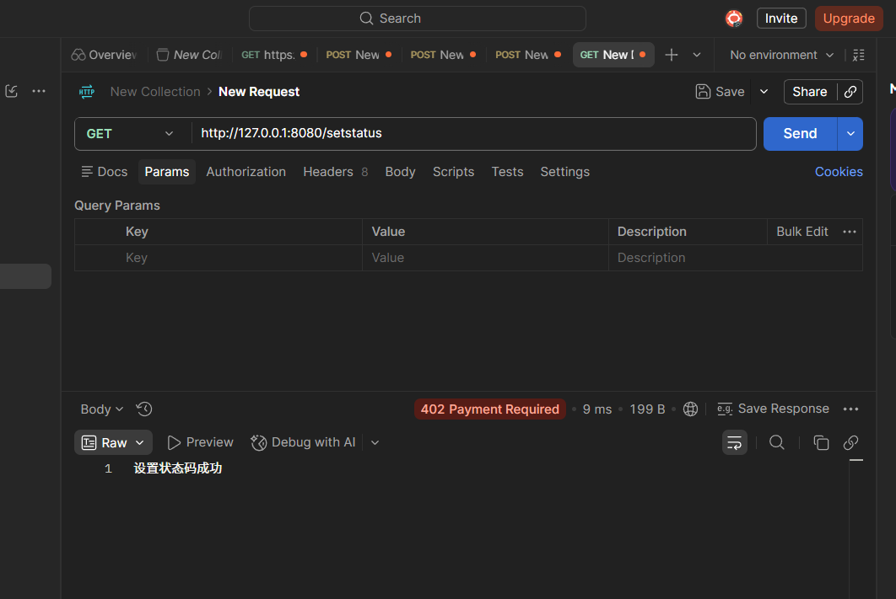This screenshot has width=896, height=599.
Task: Select the Scripts tab
Action: click(x=453, y=172)
